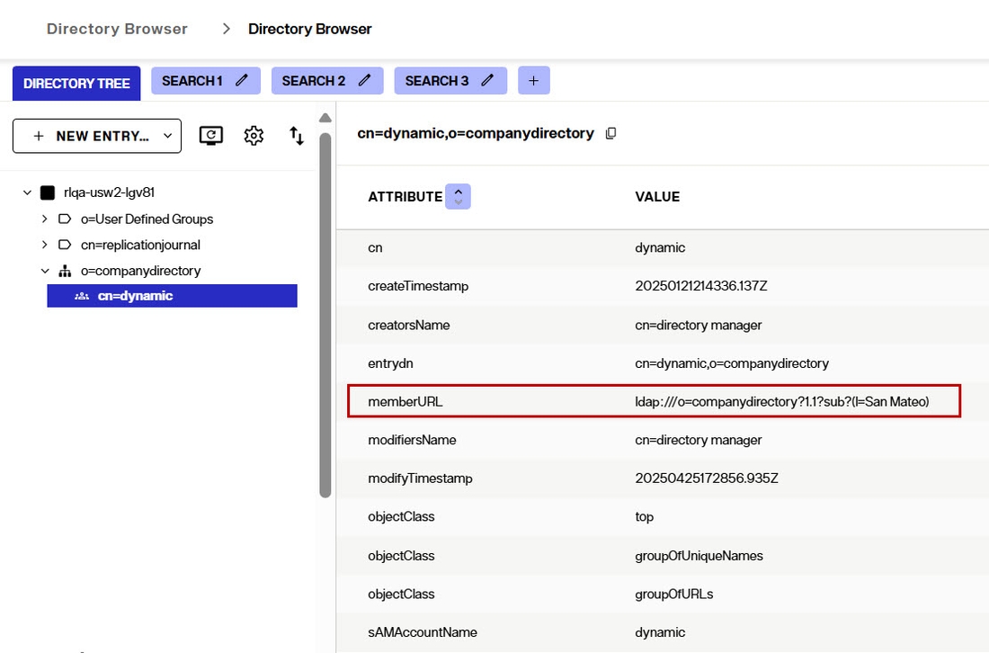989x653 pixels.
Task: Click the VALUE column header
Action: [x=657, y=197]
